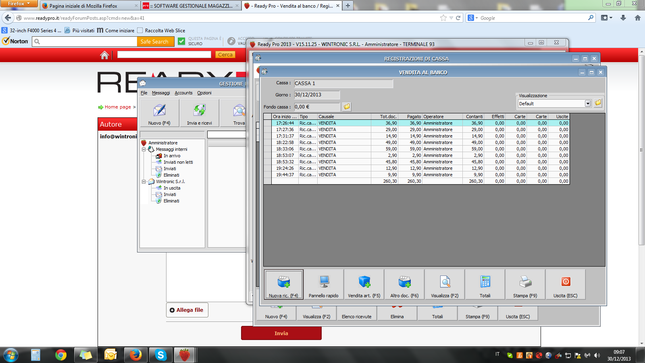The image size is (645, 363).
Task: Select the sale row at 17:26:44
Action: click(416, 123)
